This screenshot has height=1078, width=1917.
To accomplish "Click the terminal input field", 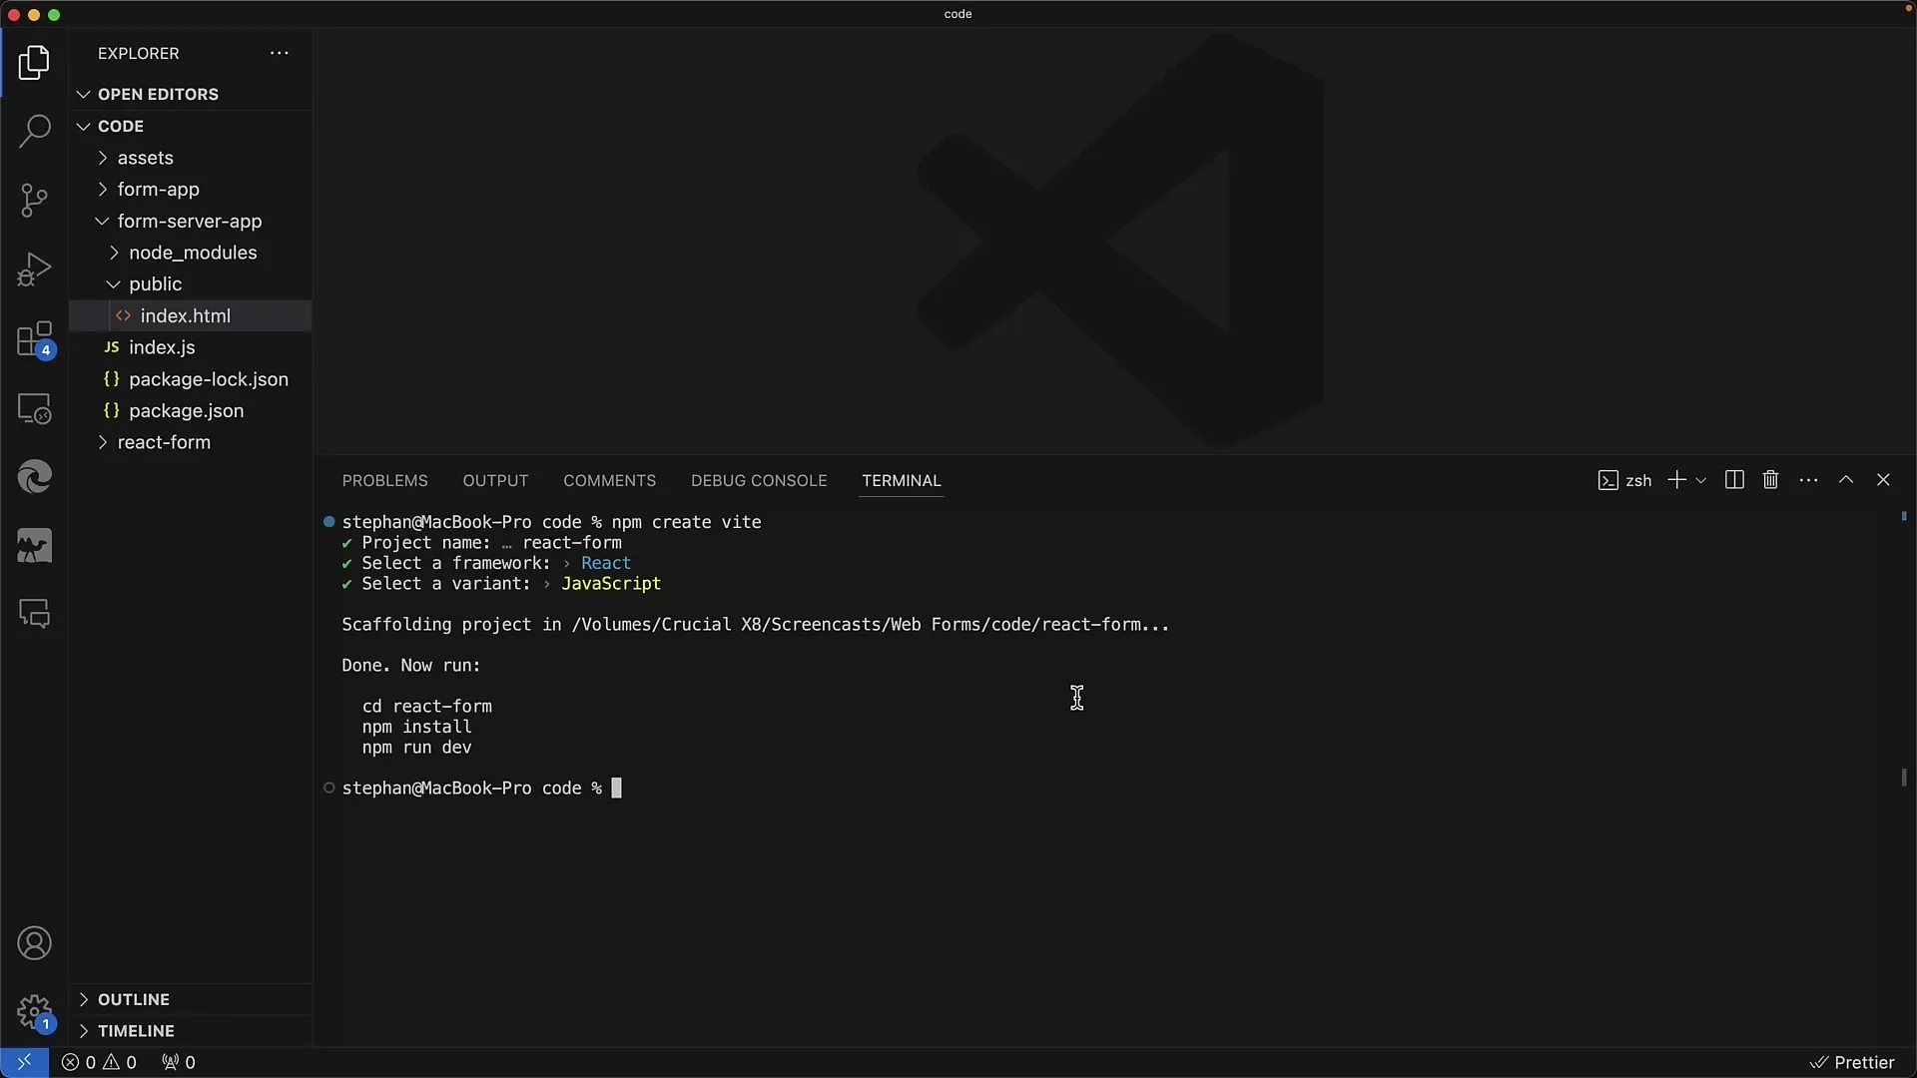I will 615,788.
